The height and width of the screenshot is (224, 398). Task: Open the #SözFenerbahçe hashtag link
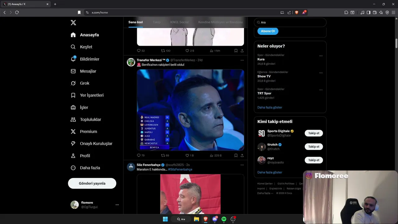(180, 170)
